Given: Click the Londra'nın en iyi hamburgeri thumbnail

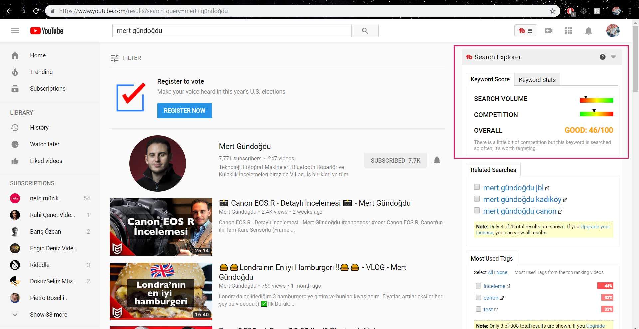Looking at the screenshot, I should point(161,291).
